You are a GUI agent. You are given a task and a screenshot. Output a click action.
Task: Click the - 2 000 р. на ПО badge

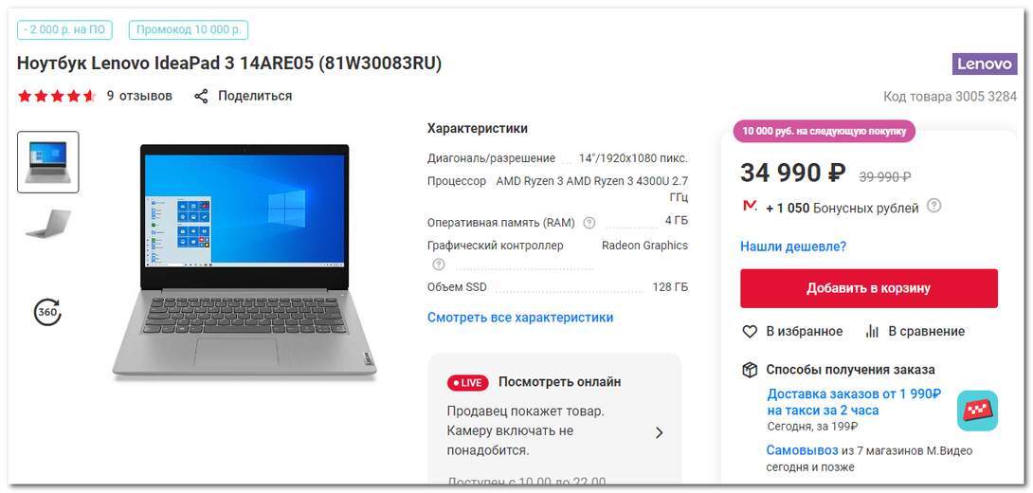pyautogui.click(x=64, y=29)
